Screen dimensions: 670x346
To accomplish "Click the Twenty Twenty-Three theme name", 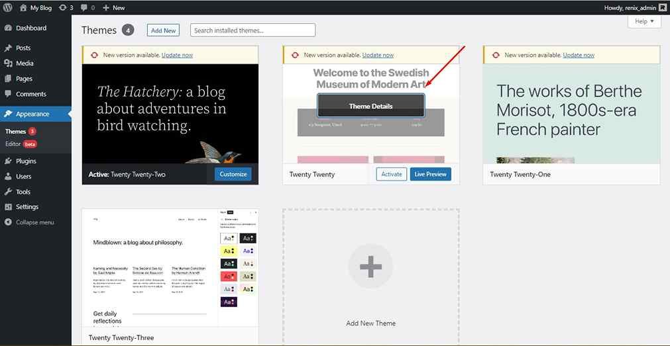I will [x=121, y=337].
